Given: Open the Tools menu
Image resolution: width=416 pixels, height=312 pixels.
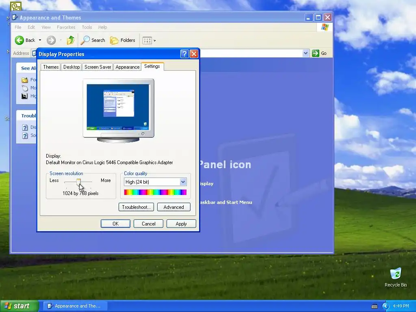Looking at the screenshot, I should coord(87,27).
